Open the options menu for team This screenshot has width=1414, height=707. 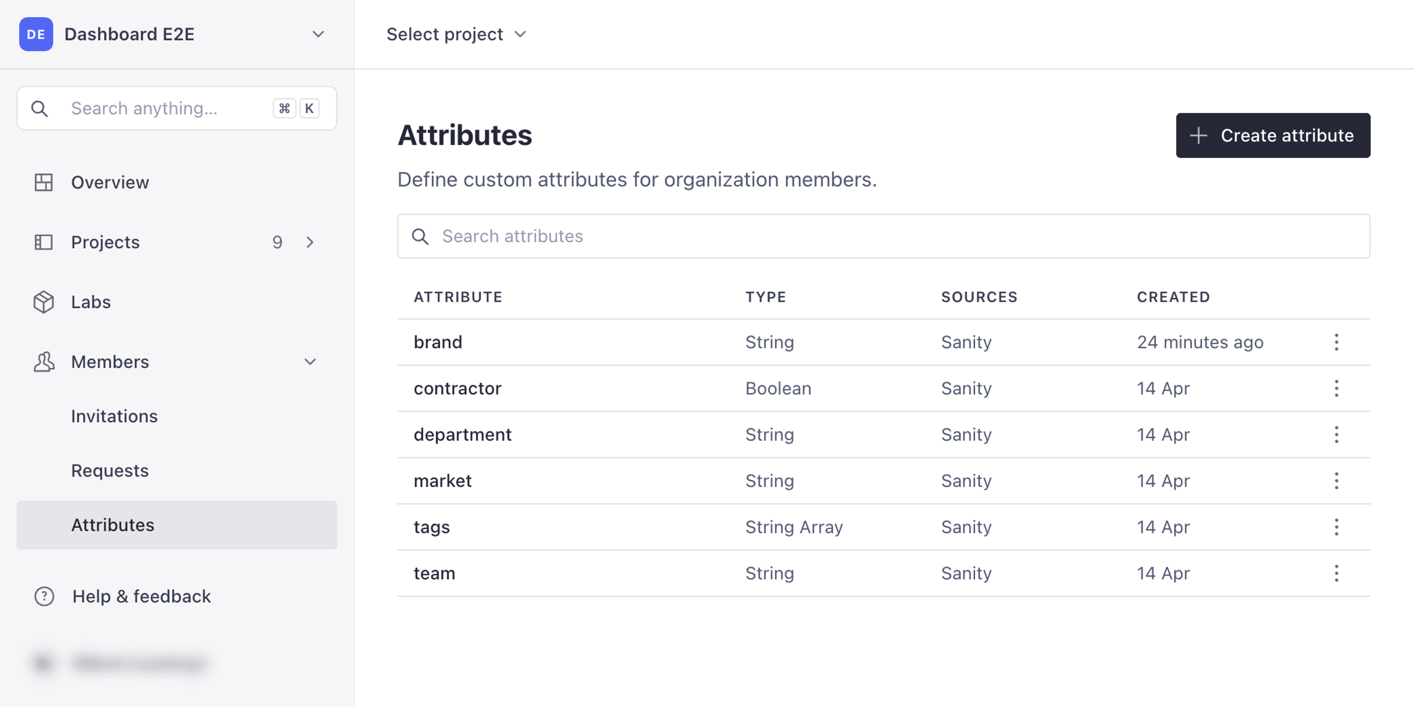(x=1337, y=573)
